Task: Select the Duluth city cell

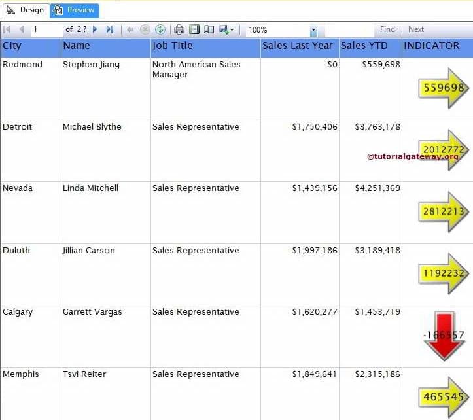Action: tap(31, 275)
